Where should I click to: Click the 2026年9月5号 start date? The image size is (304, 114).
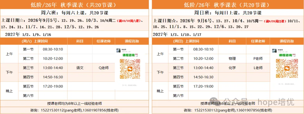[43, 20]
